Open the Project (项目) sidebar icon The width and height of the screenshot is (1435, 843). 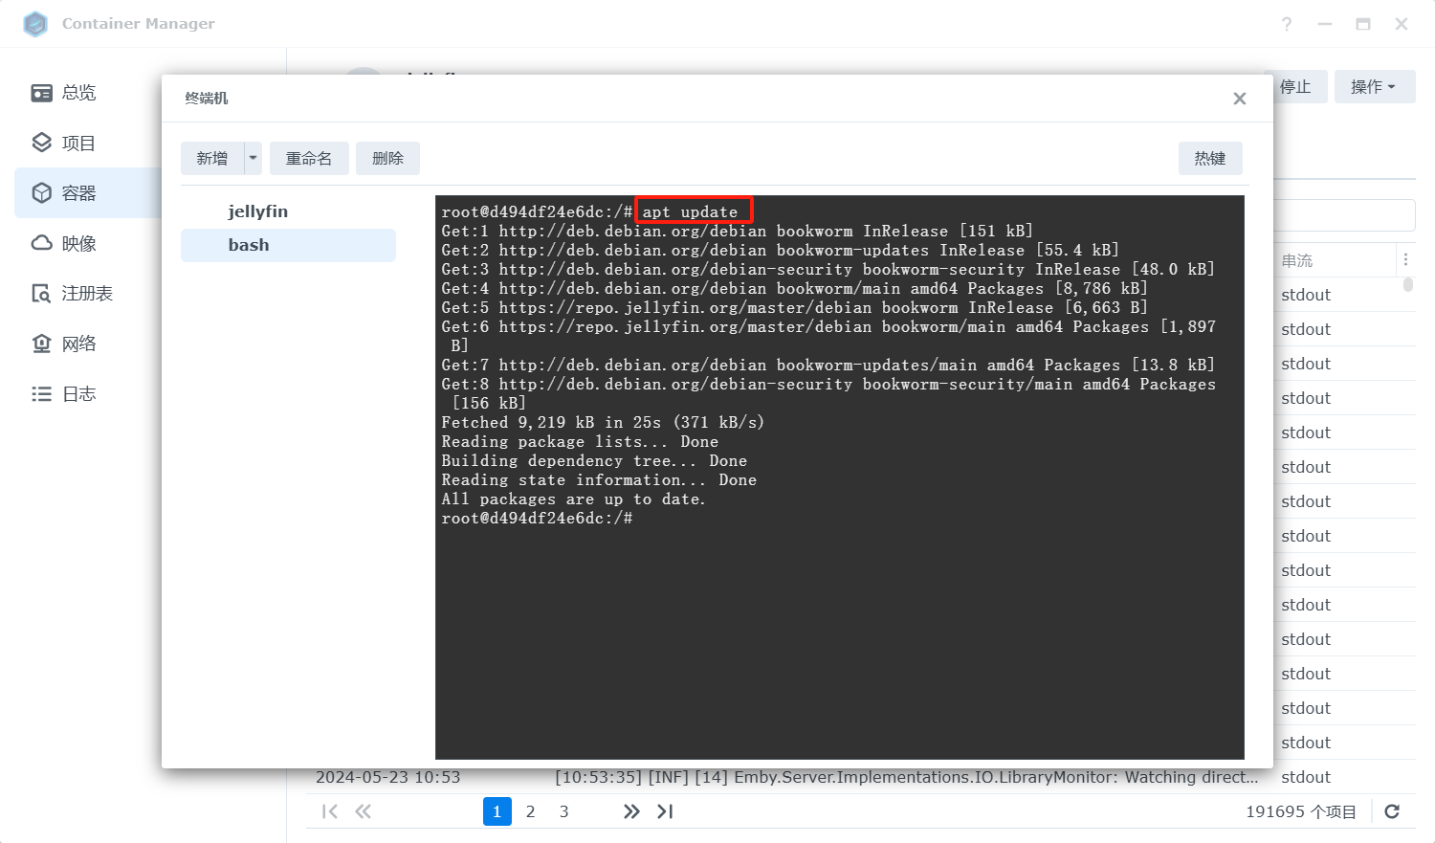pos(41,144)
